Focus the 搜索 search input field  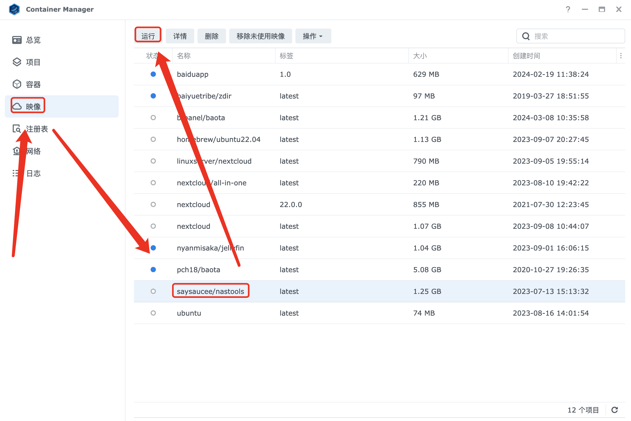571,36
